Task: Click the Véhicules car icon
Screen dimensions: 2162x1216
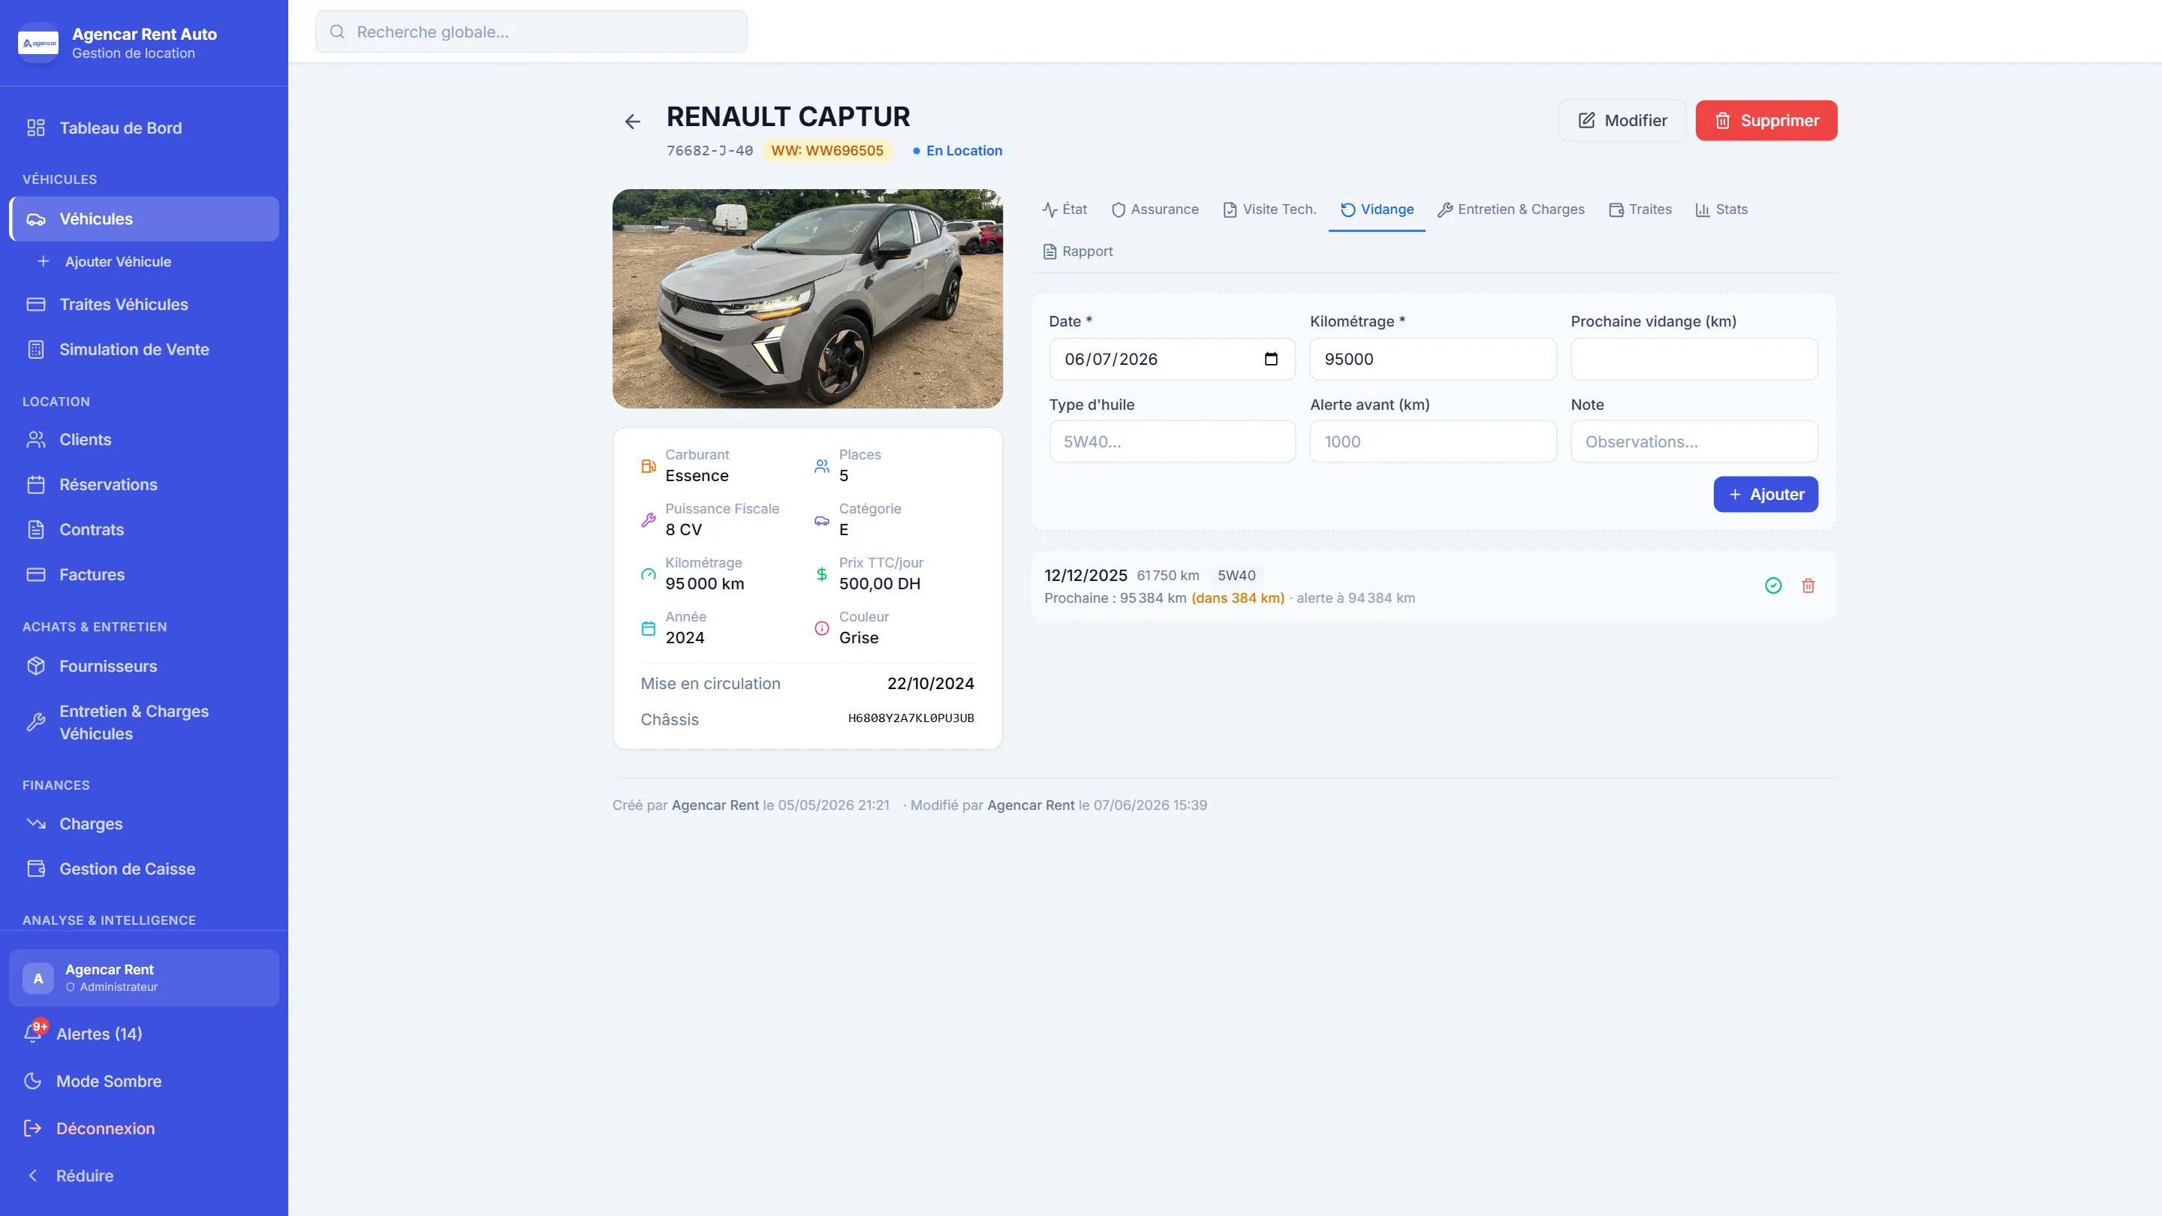Action: pos(35,219)
